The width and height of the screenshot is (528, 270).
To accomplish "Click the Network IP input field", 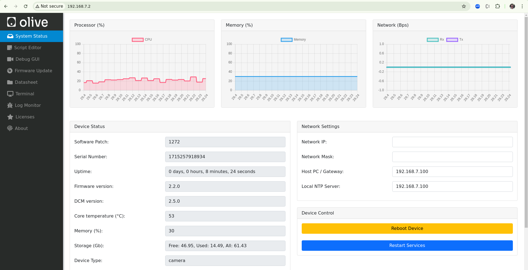I will [x=452, y=142].
